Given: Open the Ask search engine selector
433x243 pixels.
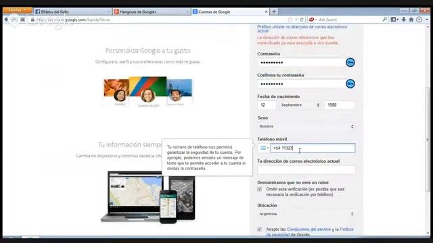Looking at the screenshot, I should click(313, 20).
